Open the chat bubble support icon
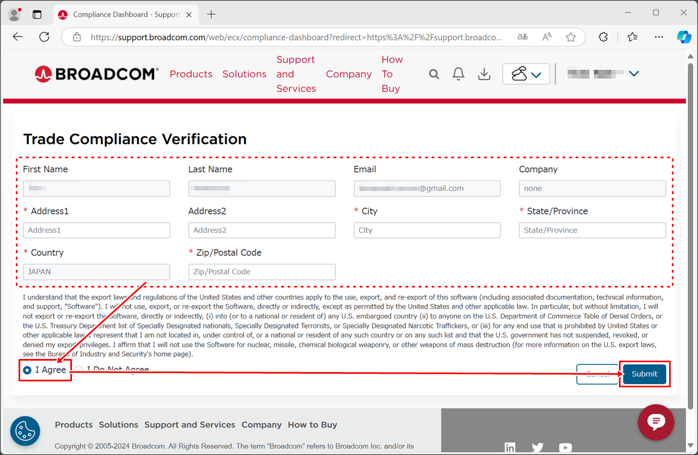This screenshot has width=698, height=455. 656,422
